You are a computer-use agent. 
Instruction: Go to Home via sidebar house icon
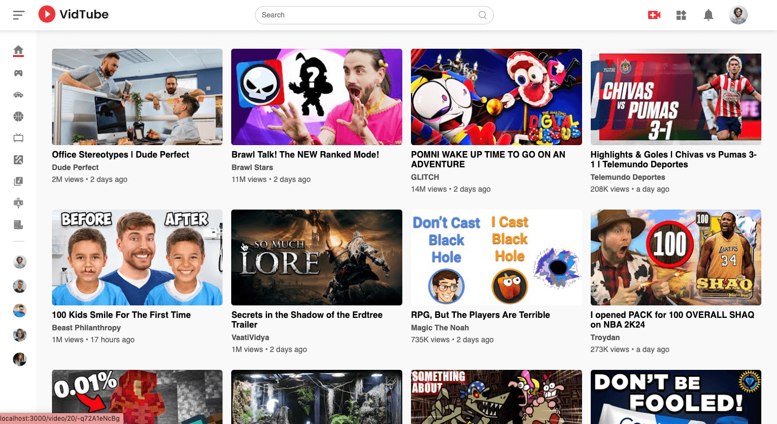(18, 51)
